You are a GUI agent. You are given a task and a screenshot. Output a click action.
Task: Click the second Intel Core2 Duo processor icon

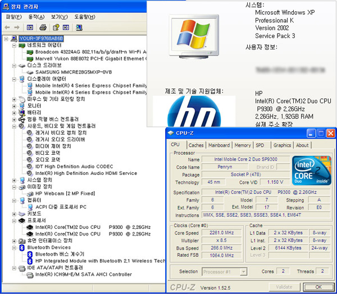(30, 234)
